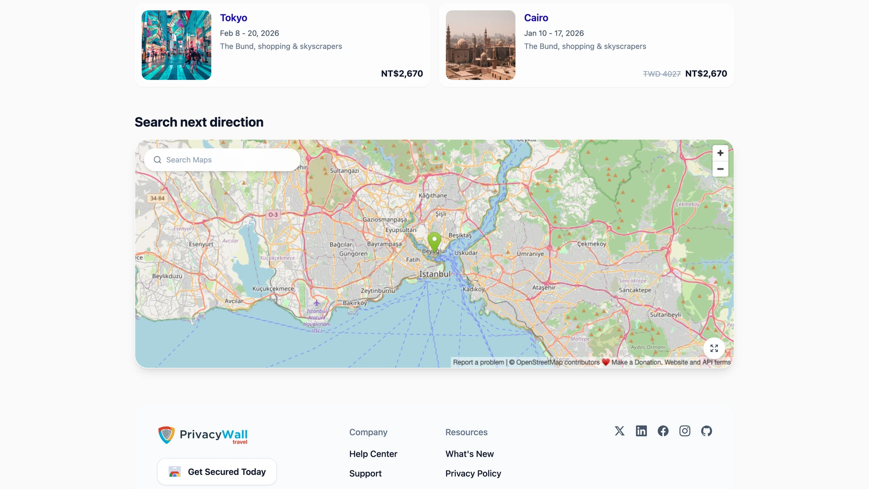Open the Cairo mosque photo thumbnail
The height and width of the screenshot is (489, 869).
481,45
